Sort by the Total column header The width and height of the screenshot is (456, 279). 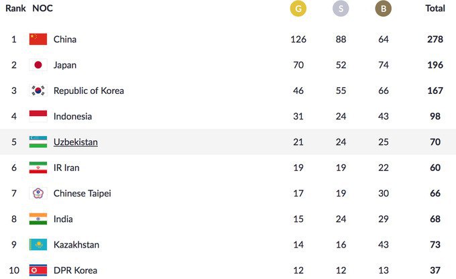pos(435,9)
